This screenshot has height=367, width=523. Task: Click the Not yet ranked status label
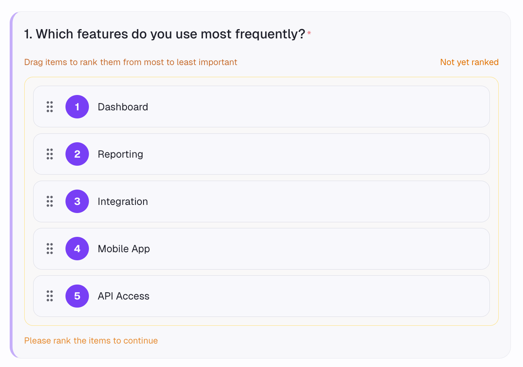coord(469,62)
